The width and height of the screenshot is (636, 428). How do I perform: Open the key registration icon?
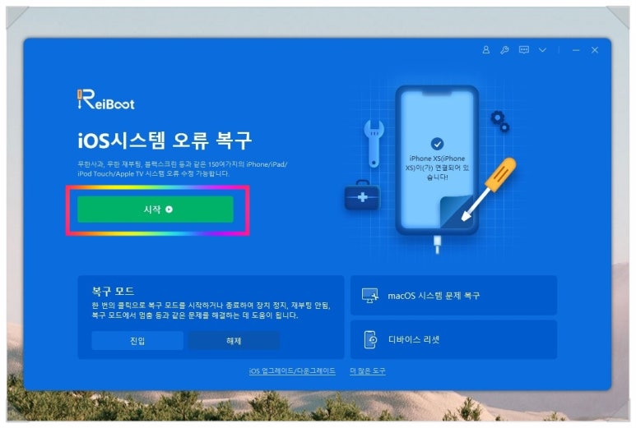(x=504, y=50)
